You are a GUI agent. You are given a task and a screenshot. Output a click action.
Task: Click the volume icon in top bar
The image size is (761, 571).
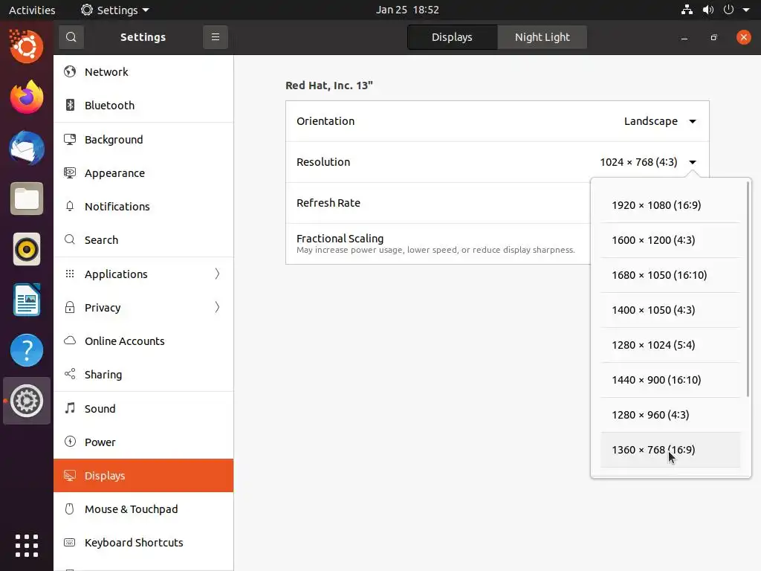(708, 10)
